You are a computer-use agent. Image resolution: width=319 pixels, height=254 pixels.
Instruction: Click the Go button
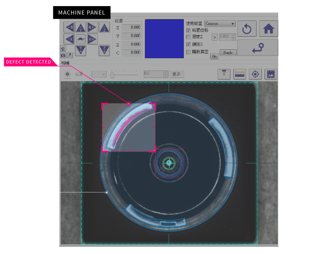tap(214, 56)
